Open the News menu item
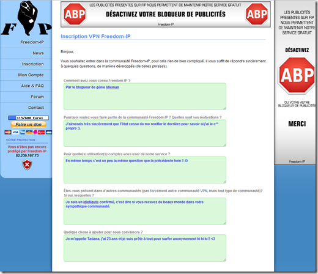 click(38, 53)
